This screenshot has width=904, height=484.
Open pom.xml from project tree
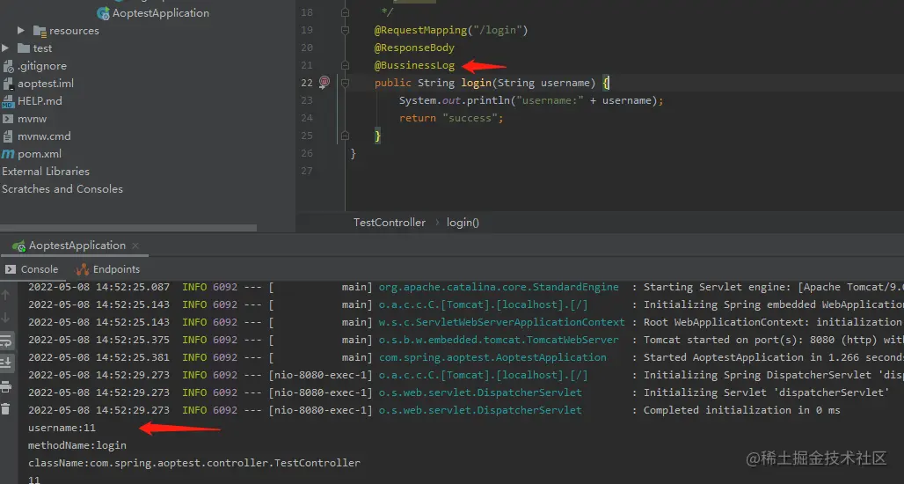click(x=40, y=154)
